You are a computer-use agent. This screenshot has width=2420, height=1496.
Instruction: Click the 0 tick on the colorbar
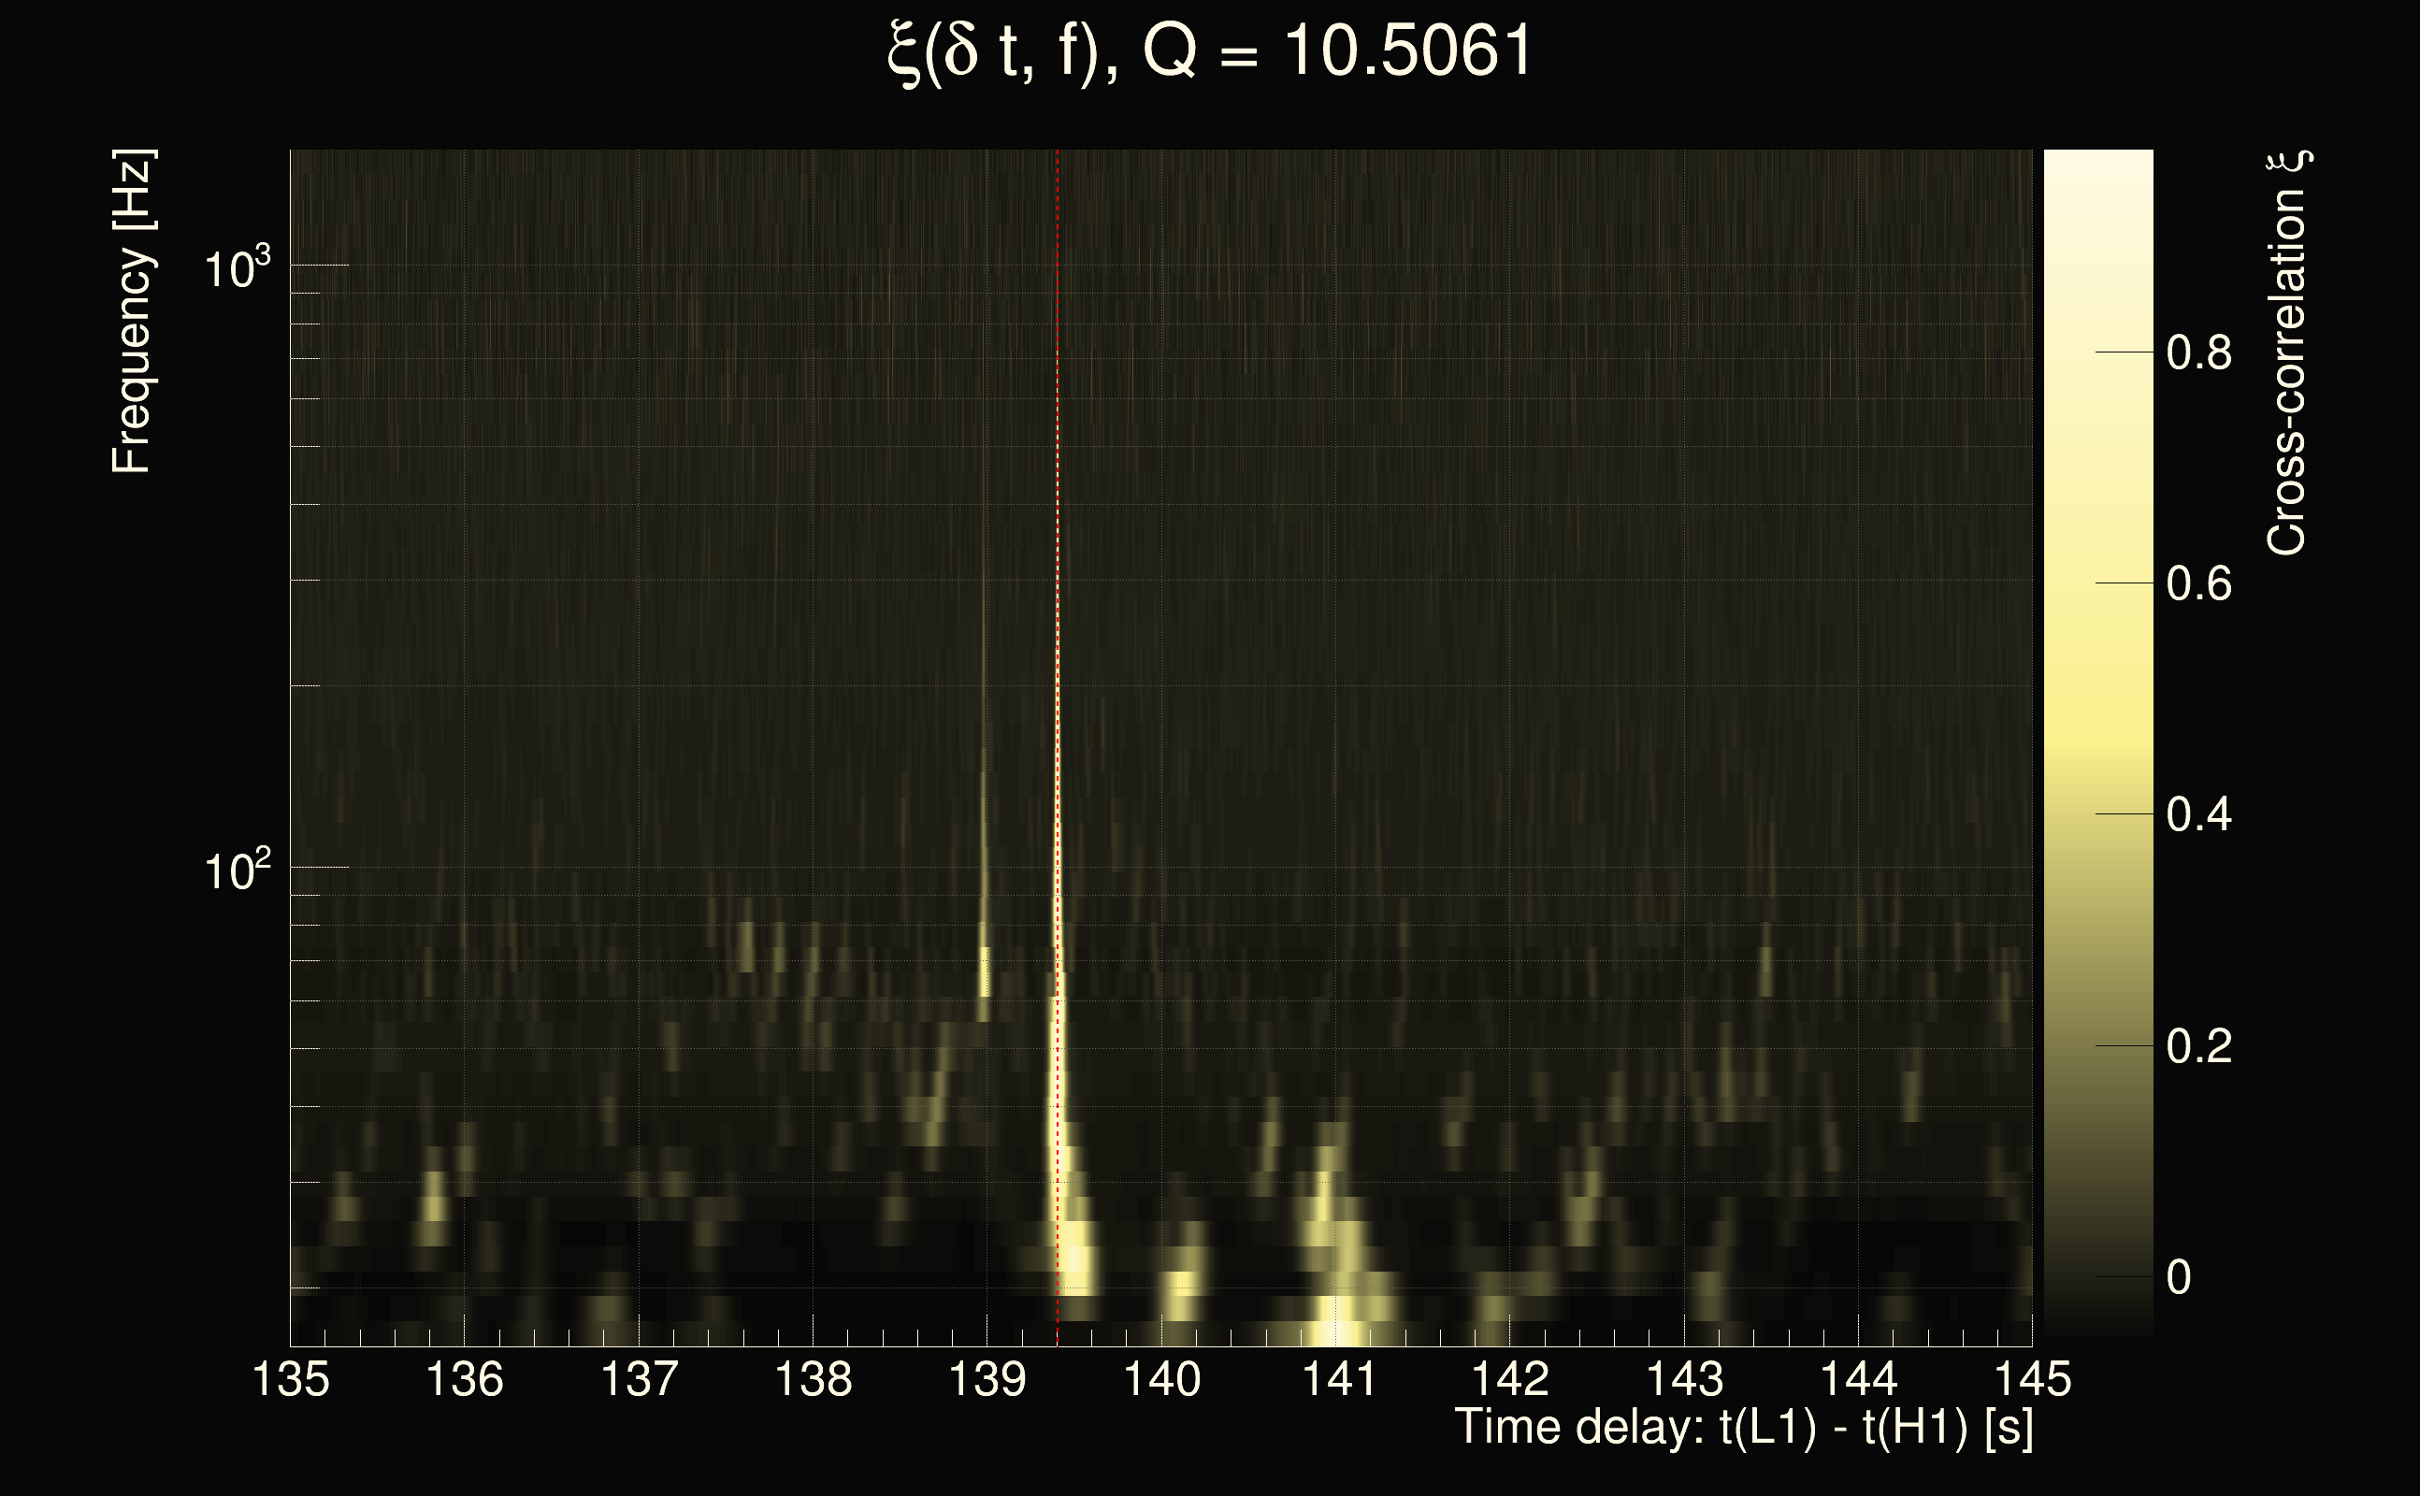[2179, 1277]
